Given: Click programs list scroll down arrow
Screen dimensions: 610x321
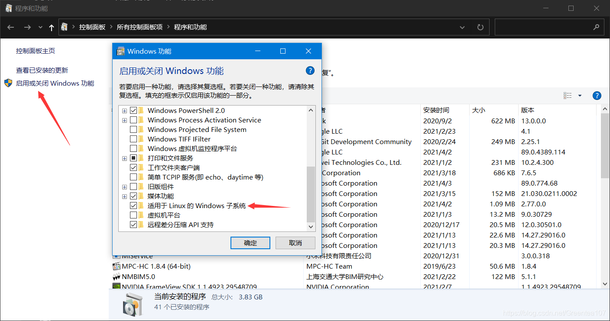Looking at the screenshot, I should (x=605, y=284).
